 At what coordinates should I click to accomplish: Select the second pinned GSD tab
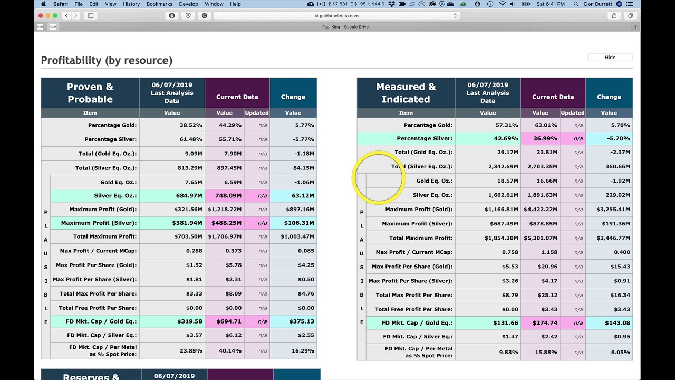53,27
